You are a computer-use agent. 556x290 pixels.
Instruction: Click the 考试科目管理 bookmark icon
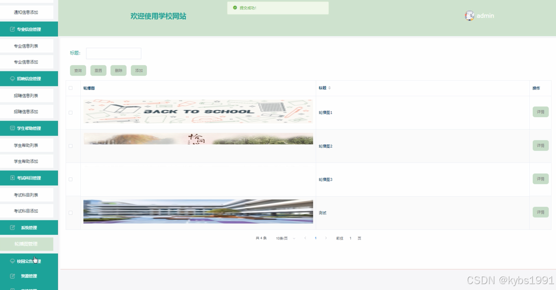click(12, 178)
